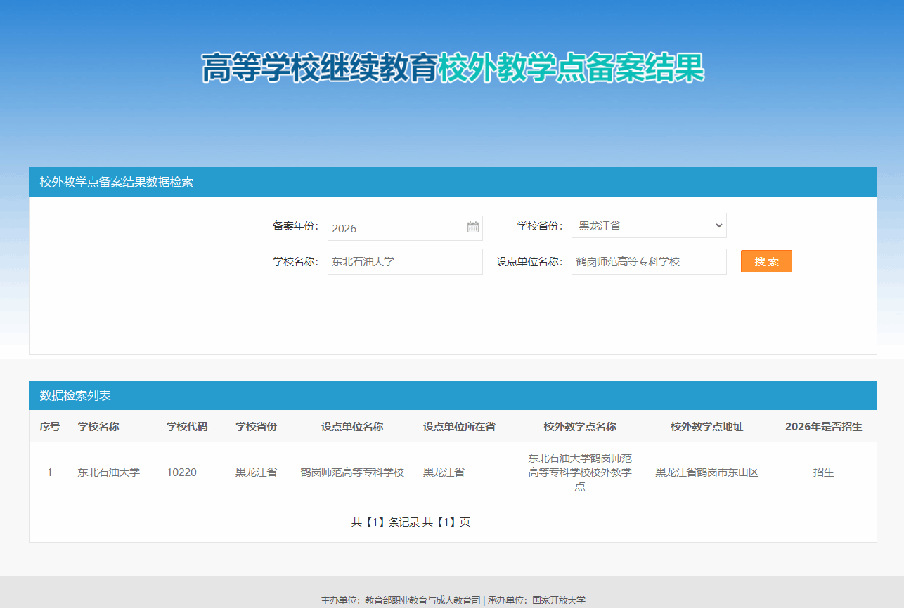The image size is (904, 608).
Task: Click the 学校名称 column header
Action: [98, 427]
